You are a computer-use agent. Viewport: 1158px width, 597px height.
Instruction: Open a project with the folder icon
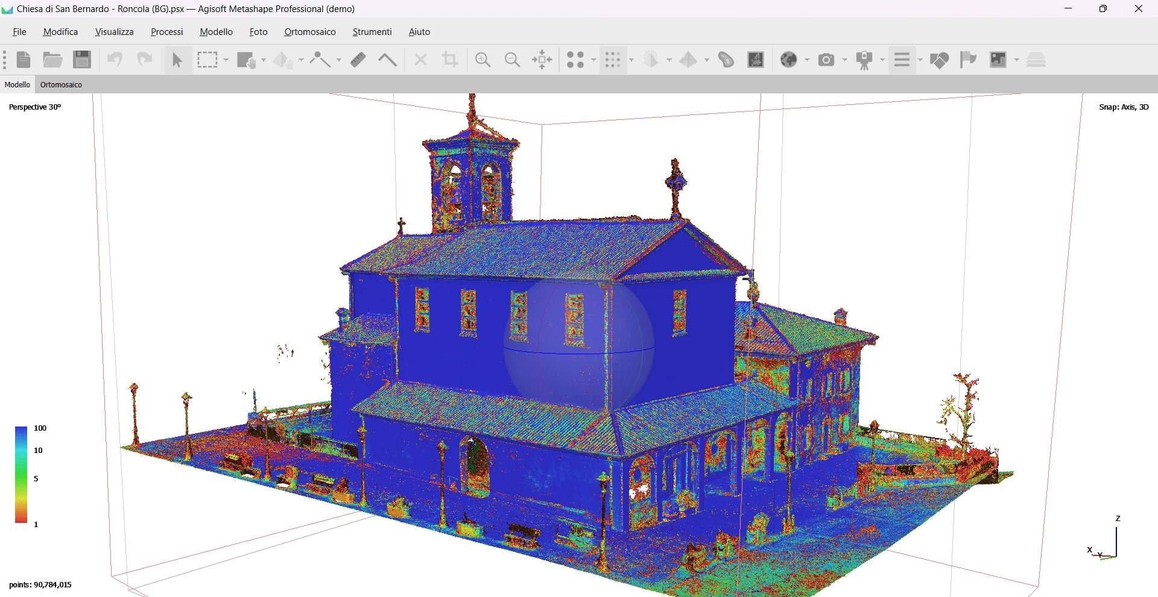(52, 60)
